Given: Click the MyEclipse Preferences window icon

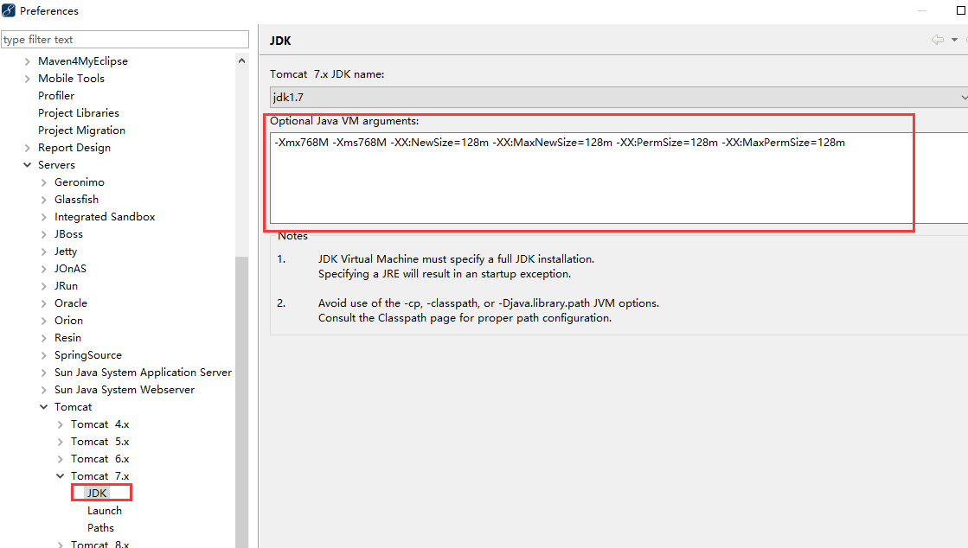Looking at the screenshot, I should pyautogui.click(x=9, y=10).
